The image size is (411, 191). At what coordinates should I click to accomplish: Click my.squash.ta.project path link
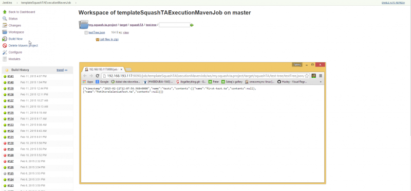tap(103, 25)
